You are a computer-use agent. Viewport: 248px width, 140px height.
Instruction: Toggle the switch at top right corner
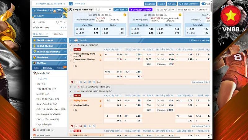[x=204, y=4]
